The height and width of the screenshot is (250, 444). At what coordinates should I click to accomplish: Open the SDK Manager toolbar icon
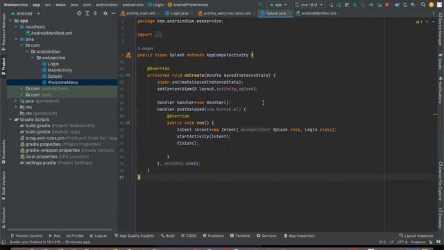pyautogui.click(x=413, y=5)
